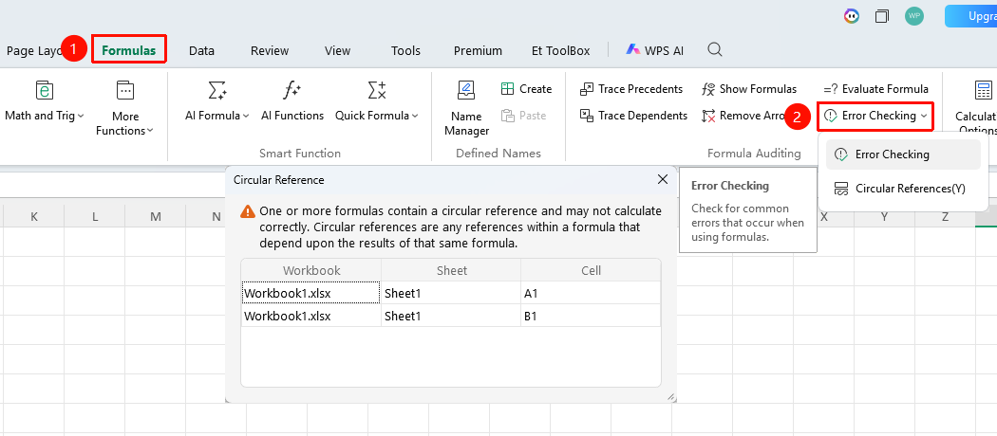Click the search magnifier icon

[x=715, y=49]
